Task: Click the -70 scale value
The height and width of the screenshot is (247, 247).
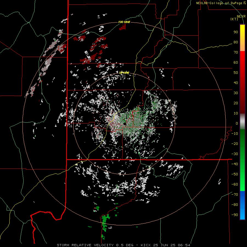Action: click(x=235, y=194)
